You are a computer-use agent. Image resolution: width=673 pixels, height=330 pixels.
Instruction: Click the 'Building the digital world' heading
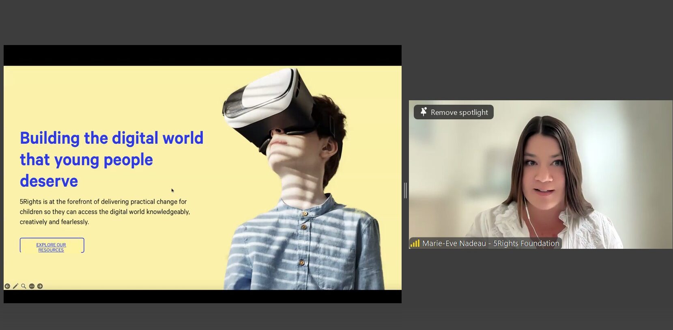tap(112, 159)
